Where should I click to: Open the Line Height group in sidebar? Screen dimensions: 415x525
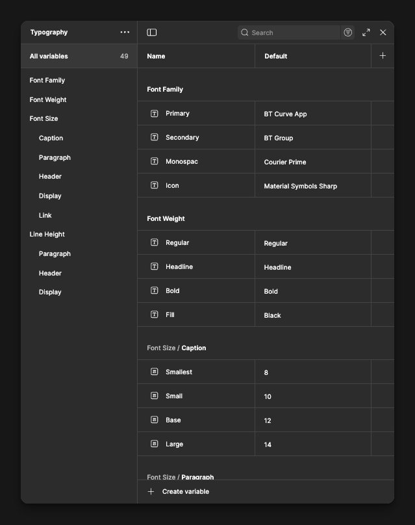[x=47, y=235]
